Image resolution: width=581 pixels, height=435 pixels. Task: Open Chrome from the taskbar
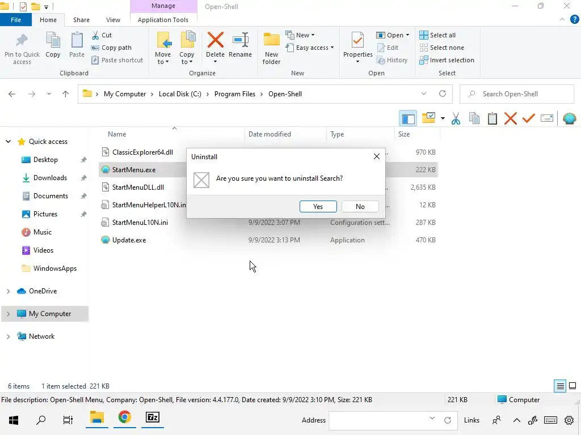tap(124, 417)
